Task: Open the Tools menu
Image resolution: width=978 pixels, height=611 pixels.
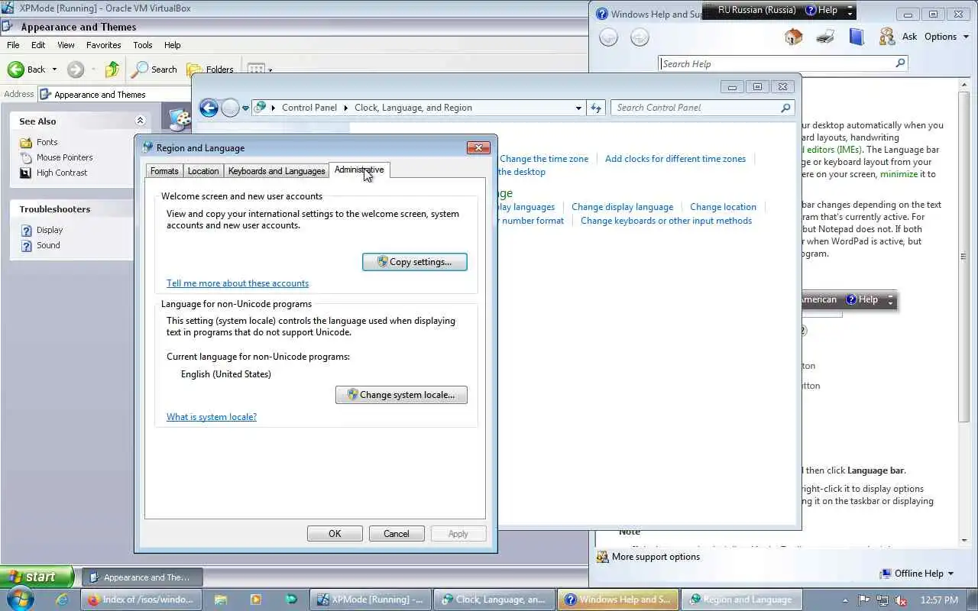Action: tap(143, 45)
